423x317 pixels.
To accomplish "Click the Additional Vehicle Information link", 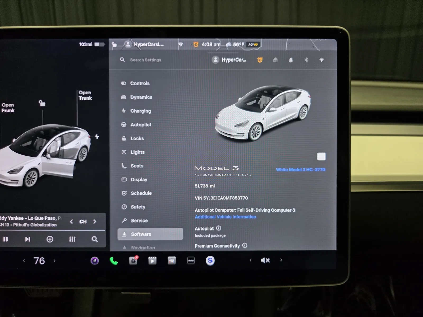I will [225, 217].
